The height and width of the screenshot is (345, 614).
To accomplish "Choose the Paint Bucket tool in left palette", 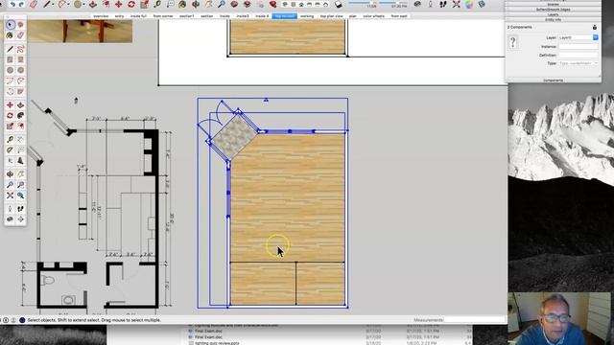I will [11, 35].
